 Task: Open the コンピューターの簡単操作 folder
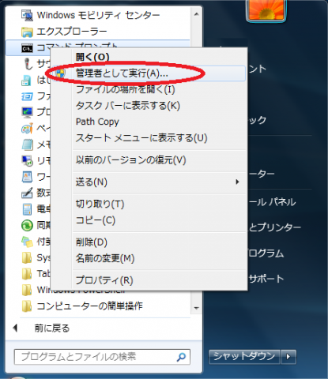(x=90, y=306)
